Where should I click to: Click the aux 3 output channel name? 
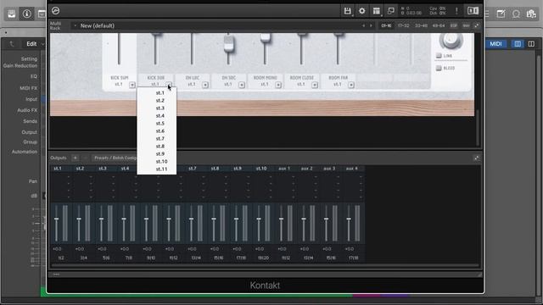tap(329, 169)
